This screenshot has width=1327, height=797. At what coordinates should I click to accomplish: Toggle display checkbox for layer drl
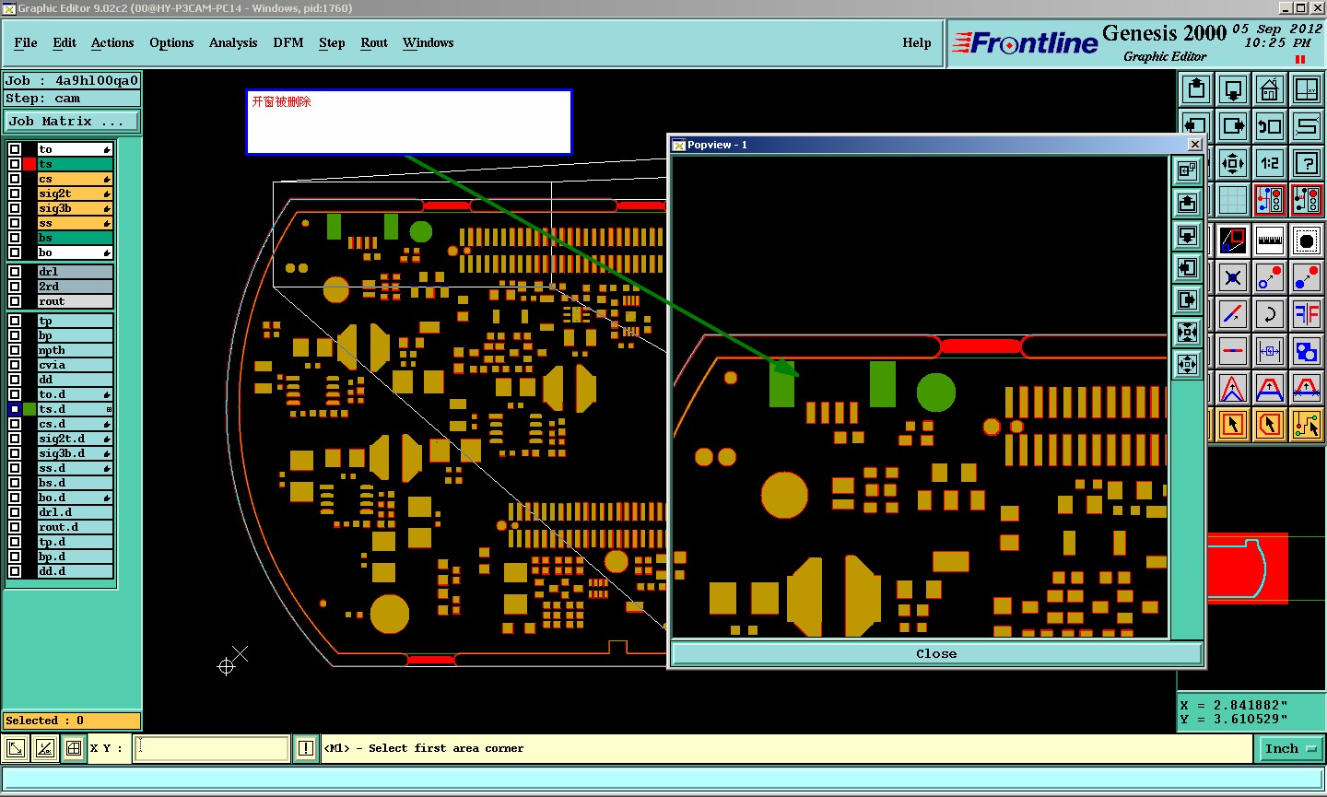point(16,272)
